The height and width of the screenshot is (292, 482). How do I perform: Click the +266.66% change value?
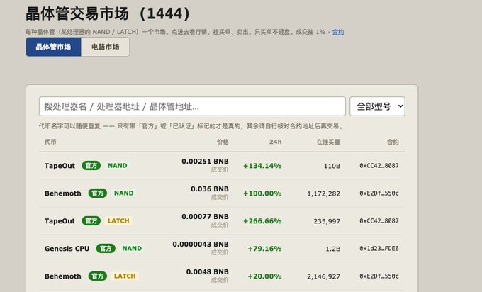click(x=262, y=221)
